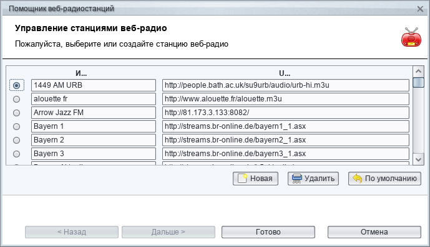Choose the Arrow Jazz FM radio button

pos(17,113)
